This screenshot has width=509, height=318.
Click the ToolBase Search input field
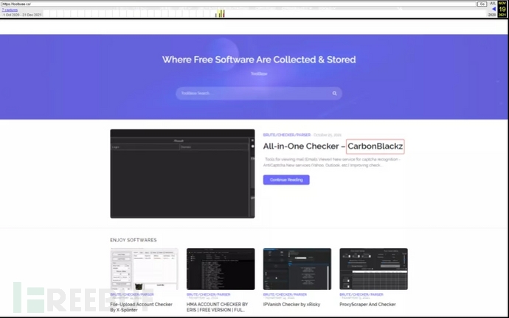(259, 93)
